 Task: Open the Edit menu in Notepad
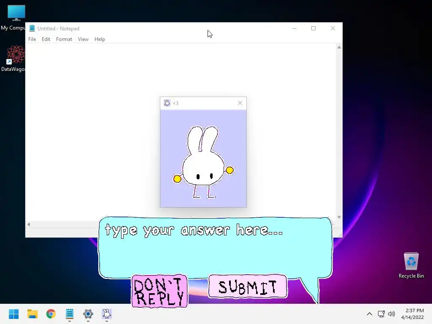tap(46, 39)
